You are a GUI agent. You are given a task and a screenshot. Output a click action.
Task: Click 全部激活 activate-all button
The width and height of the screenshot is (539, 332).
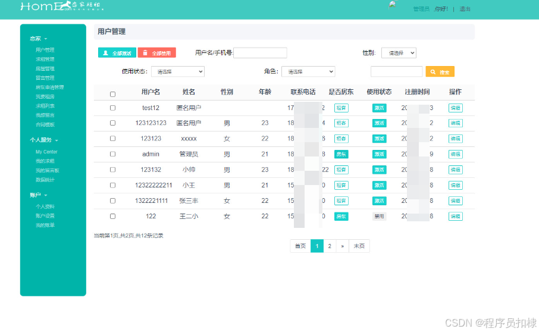pos(117,53)
